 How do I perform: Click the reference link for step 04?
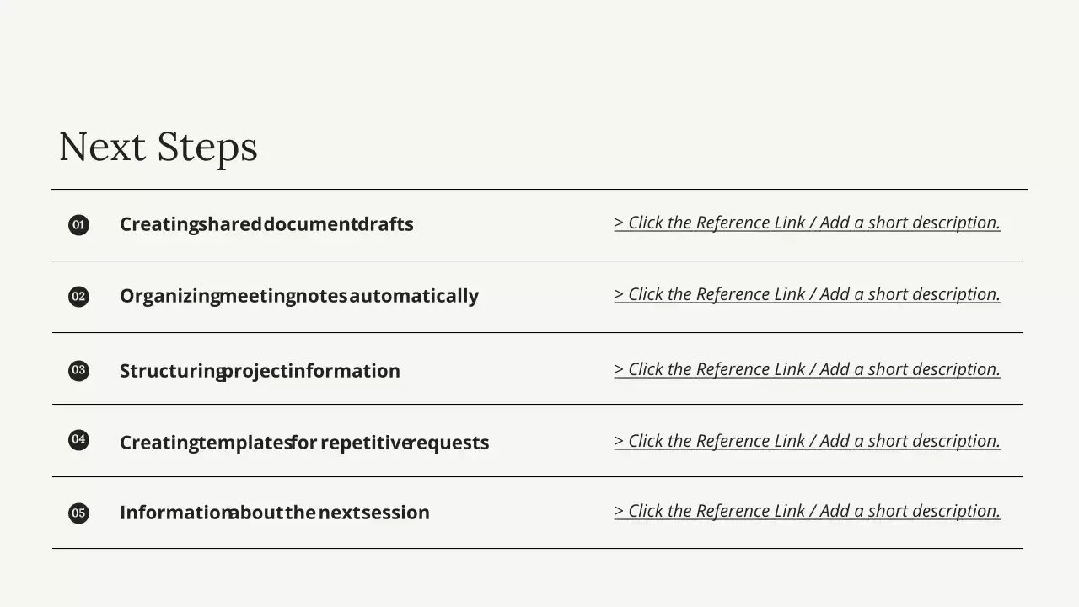point(807,441)
